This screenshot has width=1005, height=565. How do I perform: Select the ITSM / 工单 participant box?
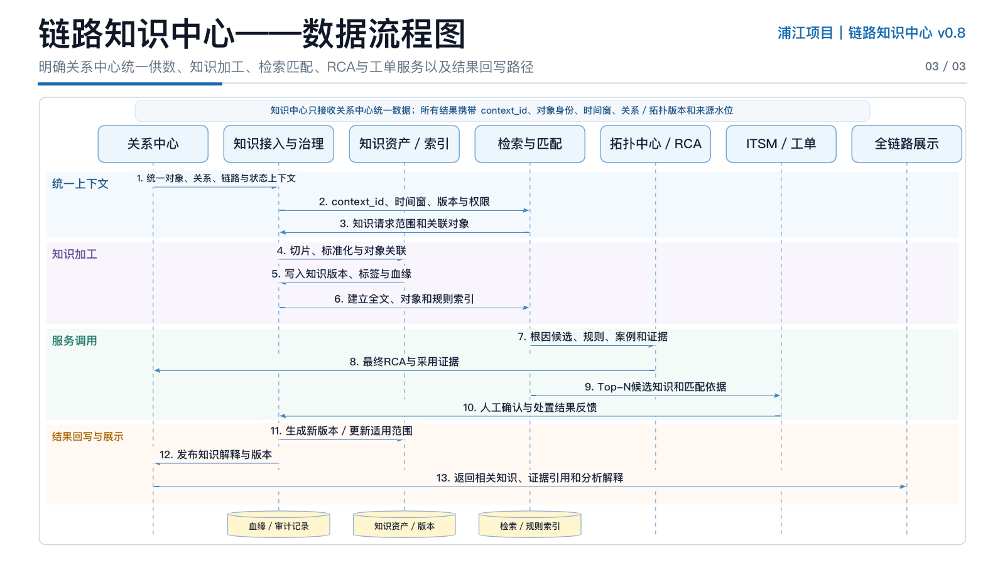point(781,144)
